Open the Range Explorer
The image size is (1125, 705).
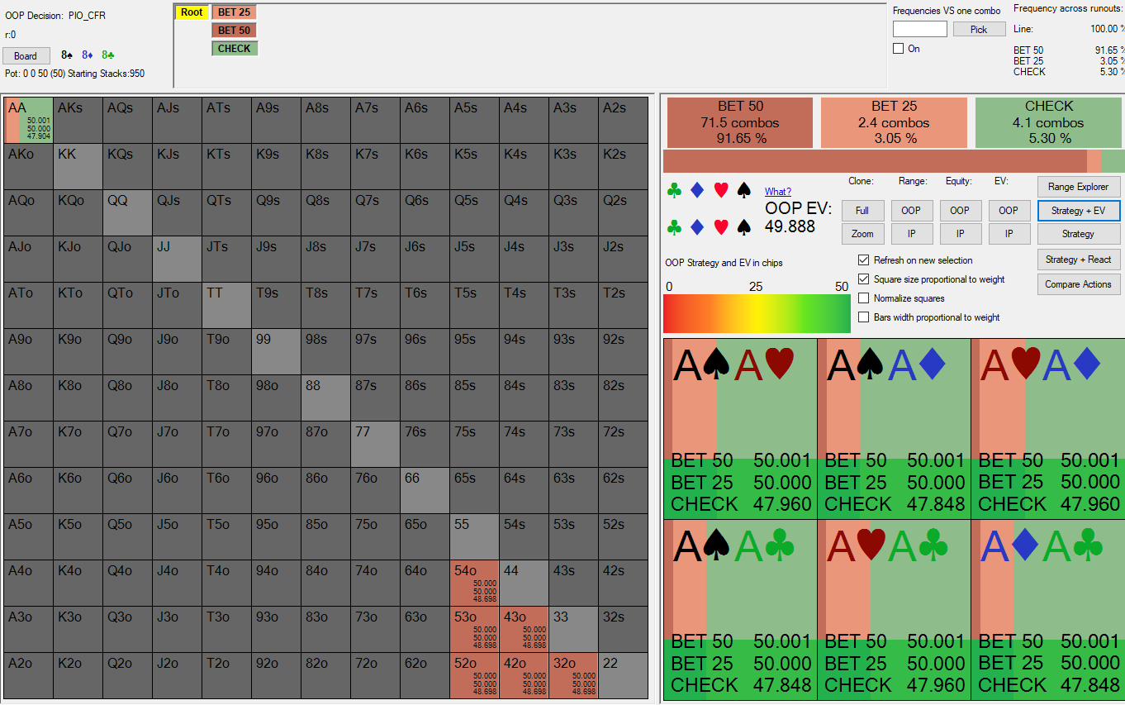[1079, 187]
